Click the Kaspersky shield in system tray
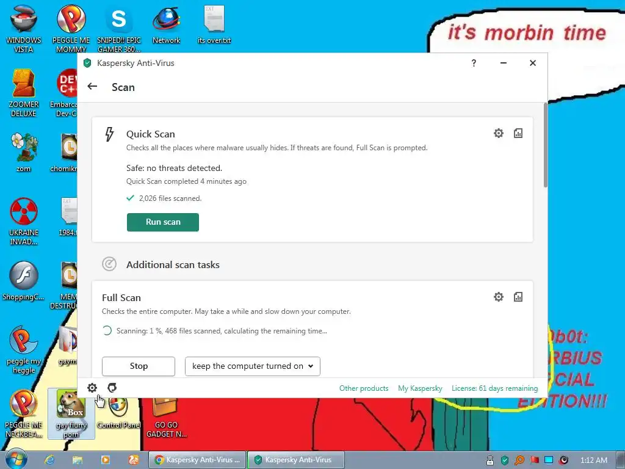The image size is (625, 469). click(505, 460)
